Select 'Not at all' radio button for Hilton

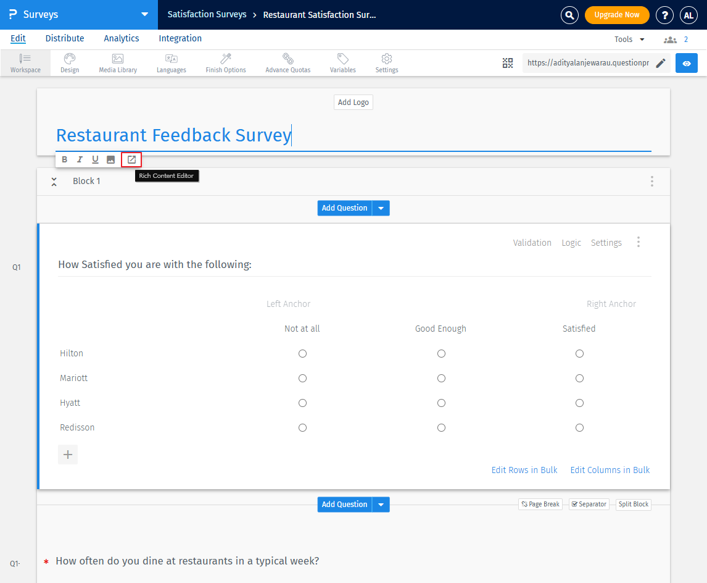tap(302, 353)
